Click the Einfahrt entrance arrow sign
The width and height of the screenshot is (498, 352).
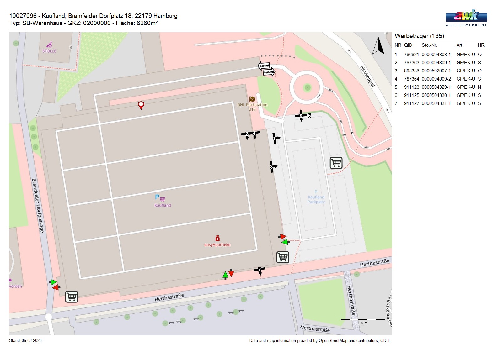[264, 66]
